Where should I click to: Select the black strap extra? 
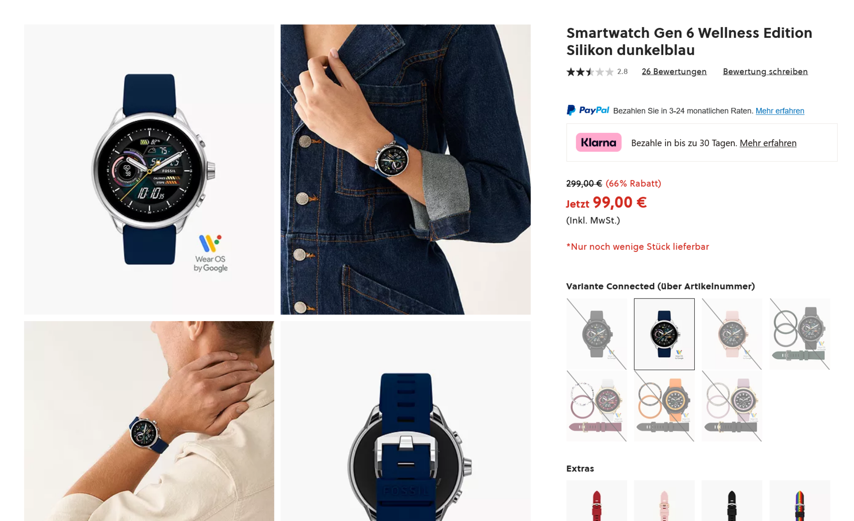pos(732,501)
